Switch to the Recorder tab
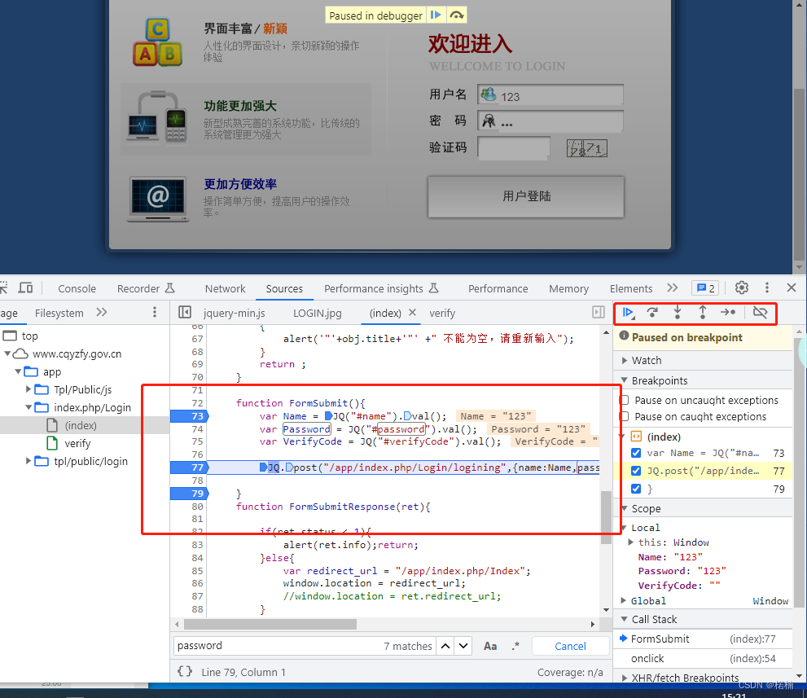The width and height of the screenshot is (807, 698). coord(146,288)
